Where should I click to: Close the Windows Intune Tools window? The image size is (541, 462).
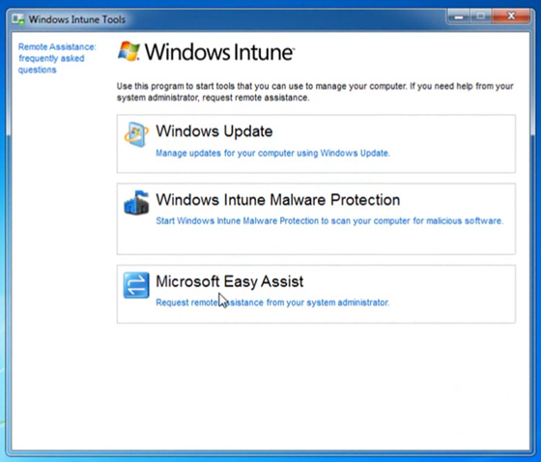511,16
